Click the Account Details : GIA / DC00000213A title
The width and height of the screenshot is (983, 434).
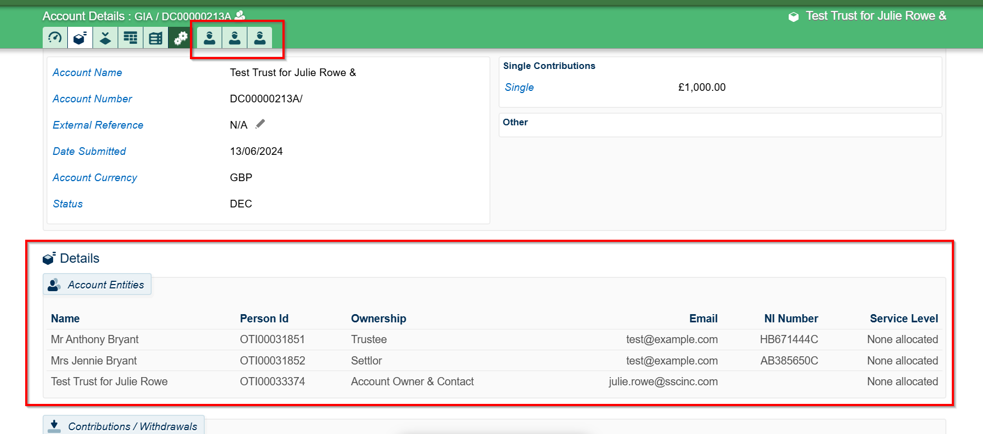coord(137,16)
